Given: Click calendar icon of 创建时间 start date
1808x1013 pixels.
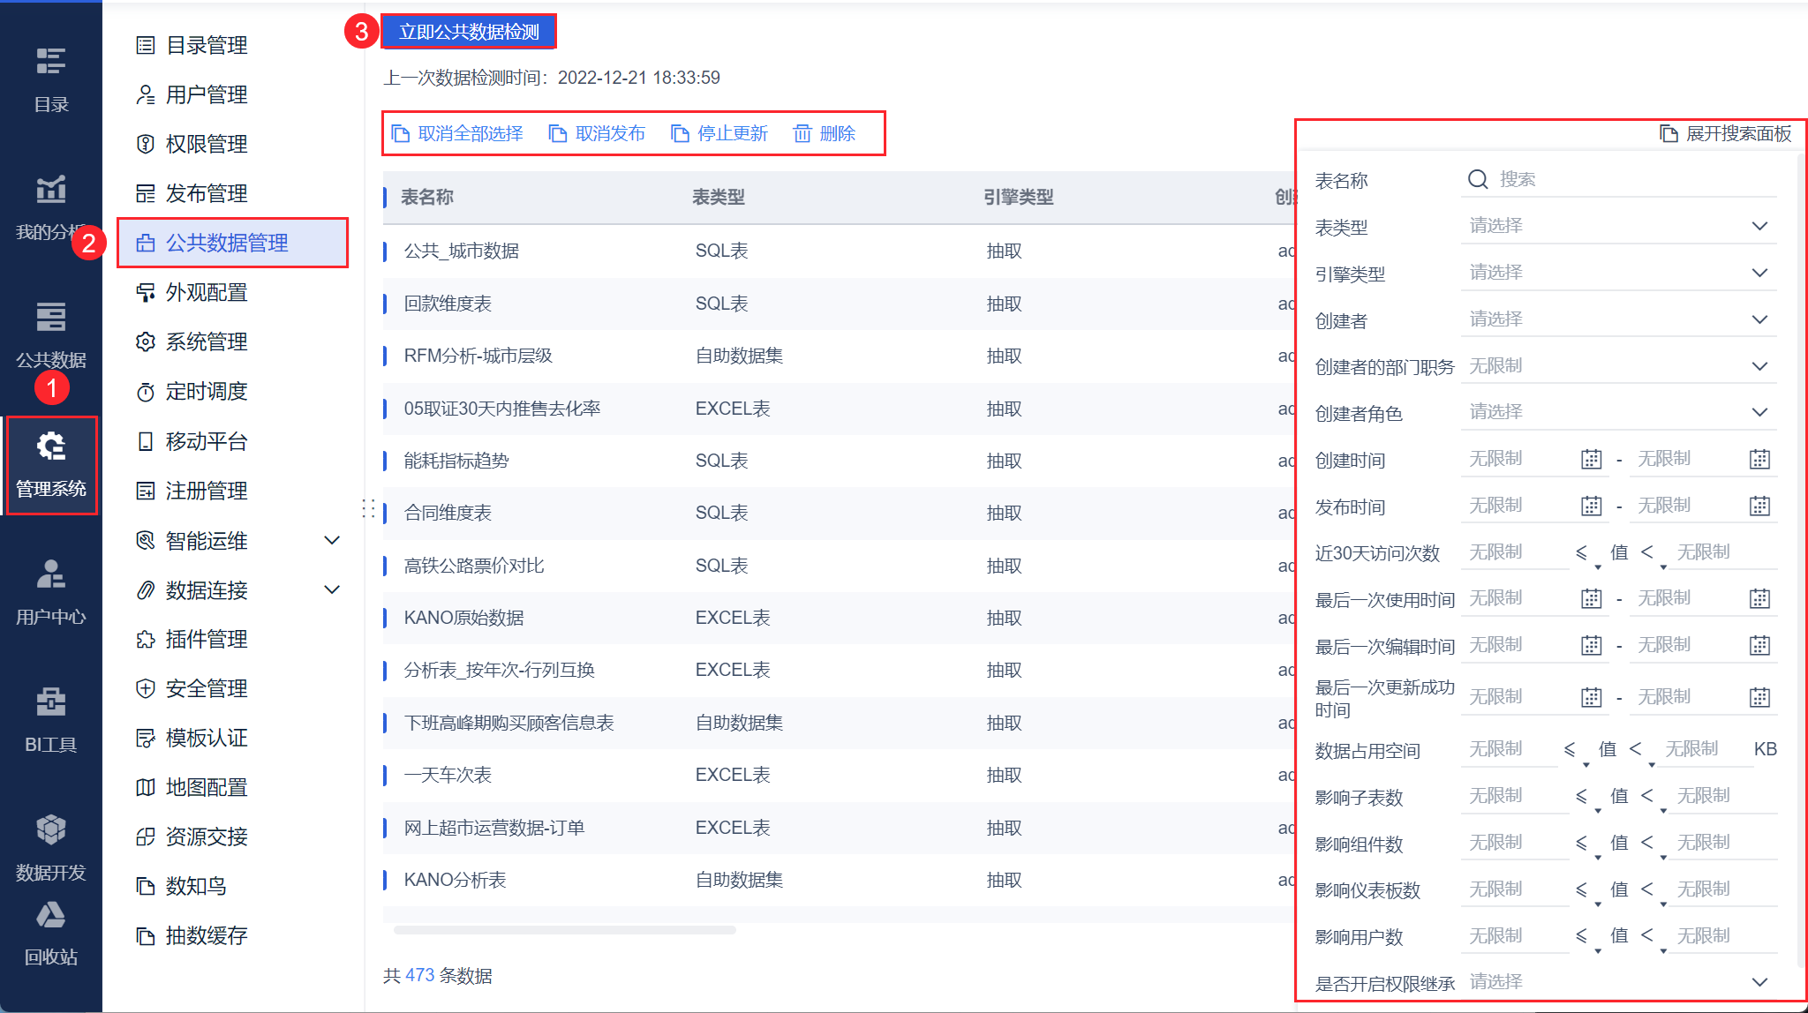Looking at the screenshot, I should click(x=1591, y=459).
